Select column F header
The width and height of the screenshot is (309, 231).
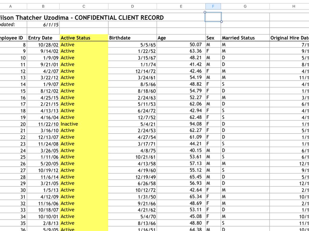point(213,6)
